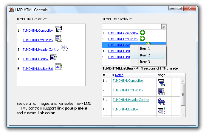Viewport: 206px width, 137px height.
Task: Click the scroll up arrow of the table
Action: [x=183, y=81]
